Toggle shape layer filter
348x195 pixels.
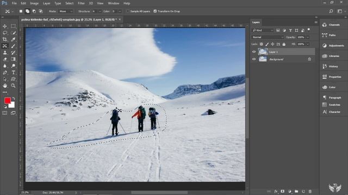296,30
